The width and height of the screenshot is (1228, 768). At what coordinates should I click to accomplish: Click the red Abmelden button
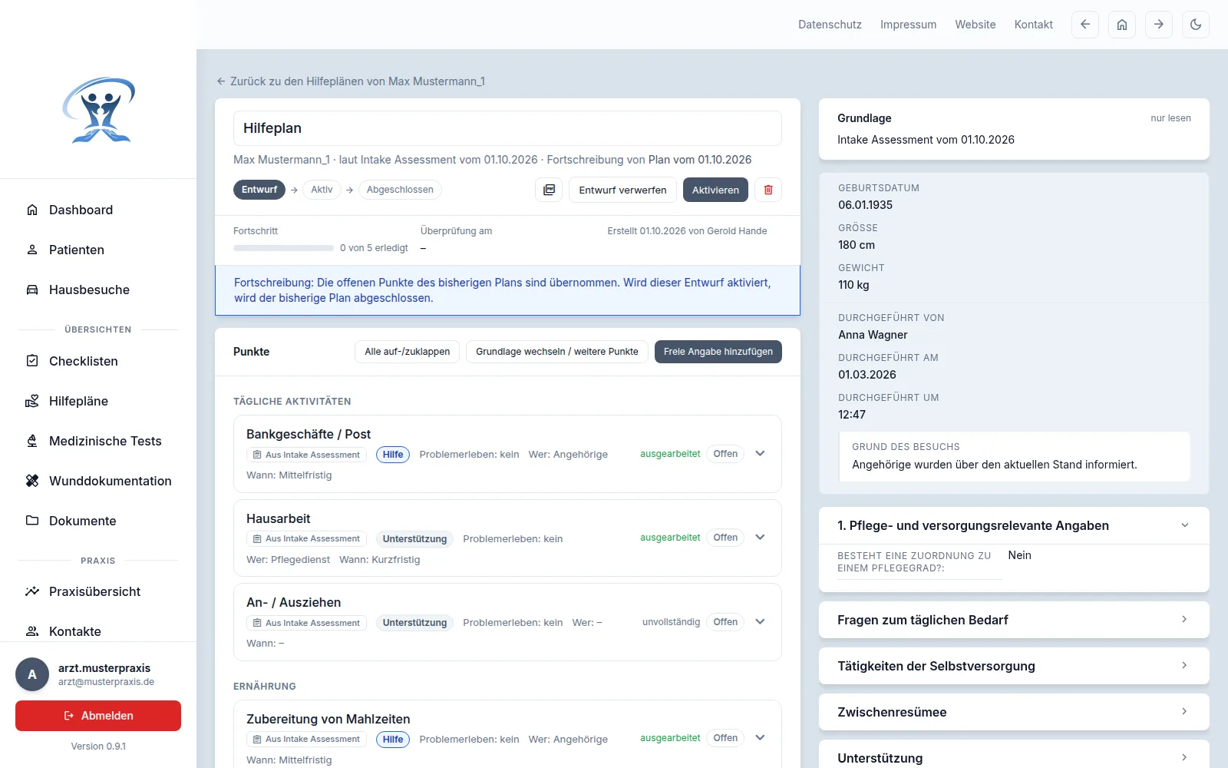pyautogui.click(x=98, y=716)
